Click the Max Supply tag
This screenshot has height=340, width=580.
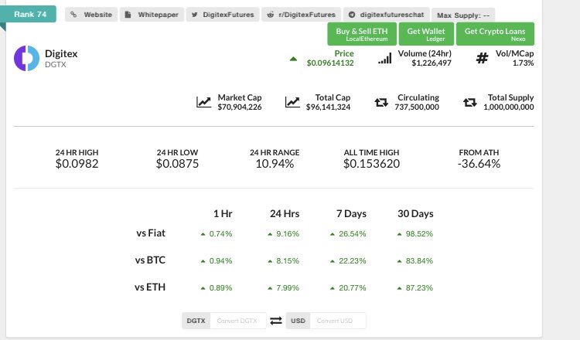(463, 15)
